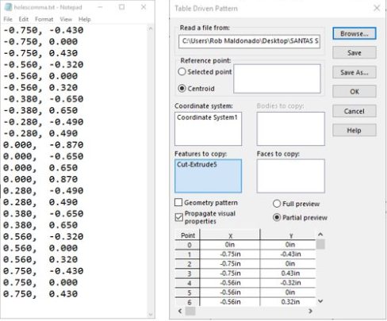
Task: Click Notepad's scroll up arrow
Action: coord(151,28)
